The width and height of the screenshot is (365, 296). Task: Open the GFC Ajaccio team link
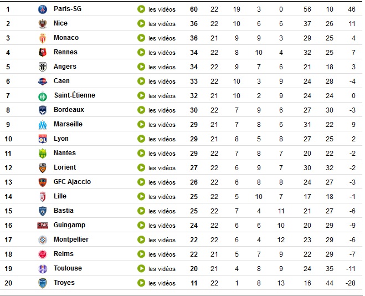tap(72, 182)
